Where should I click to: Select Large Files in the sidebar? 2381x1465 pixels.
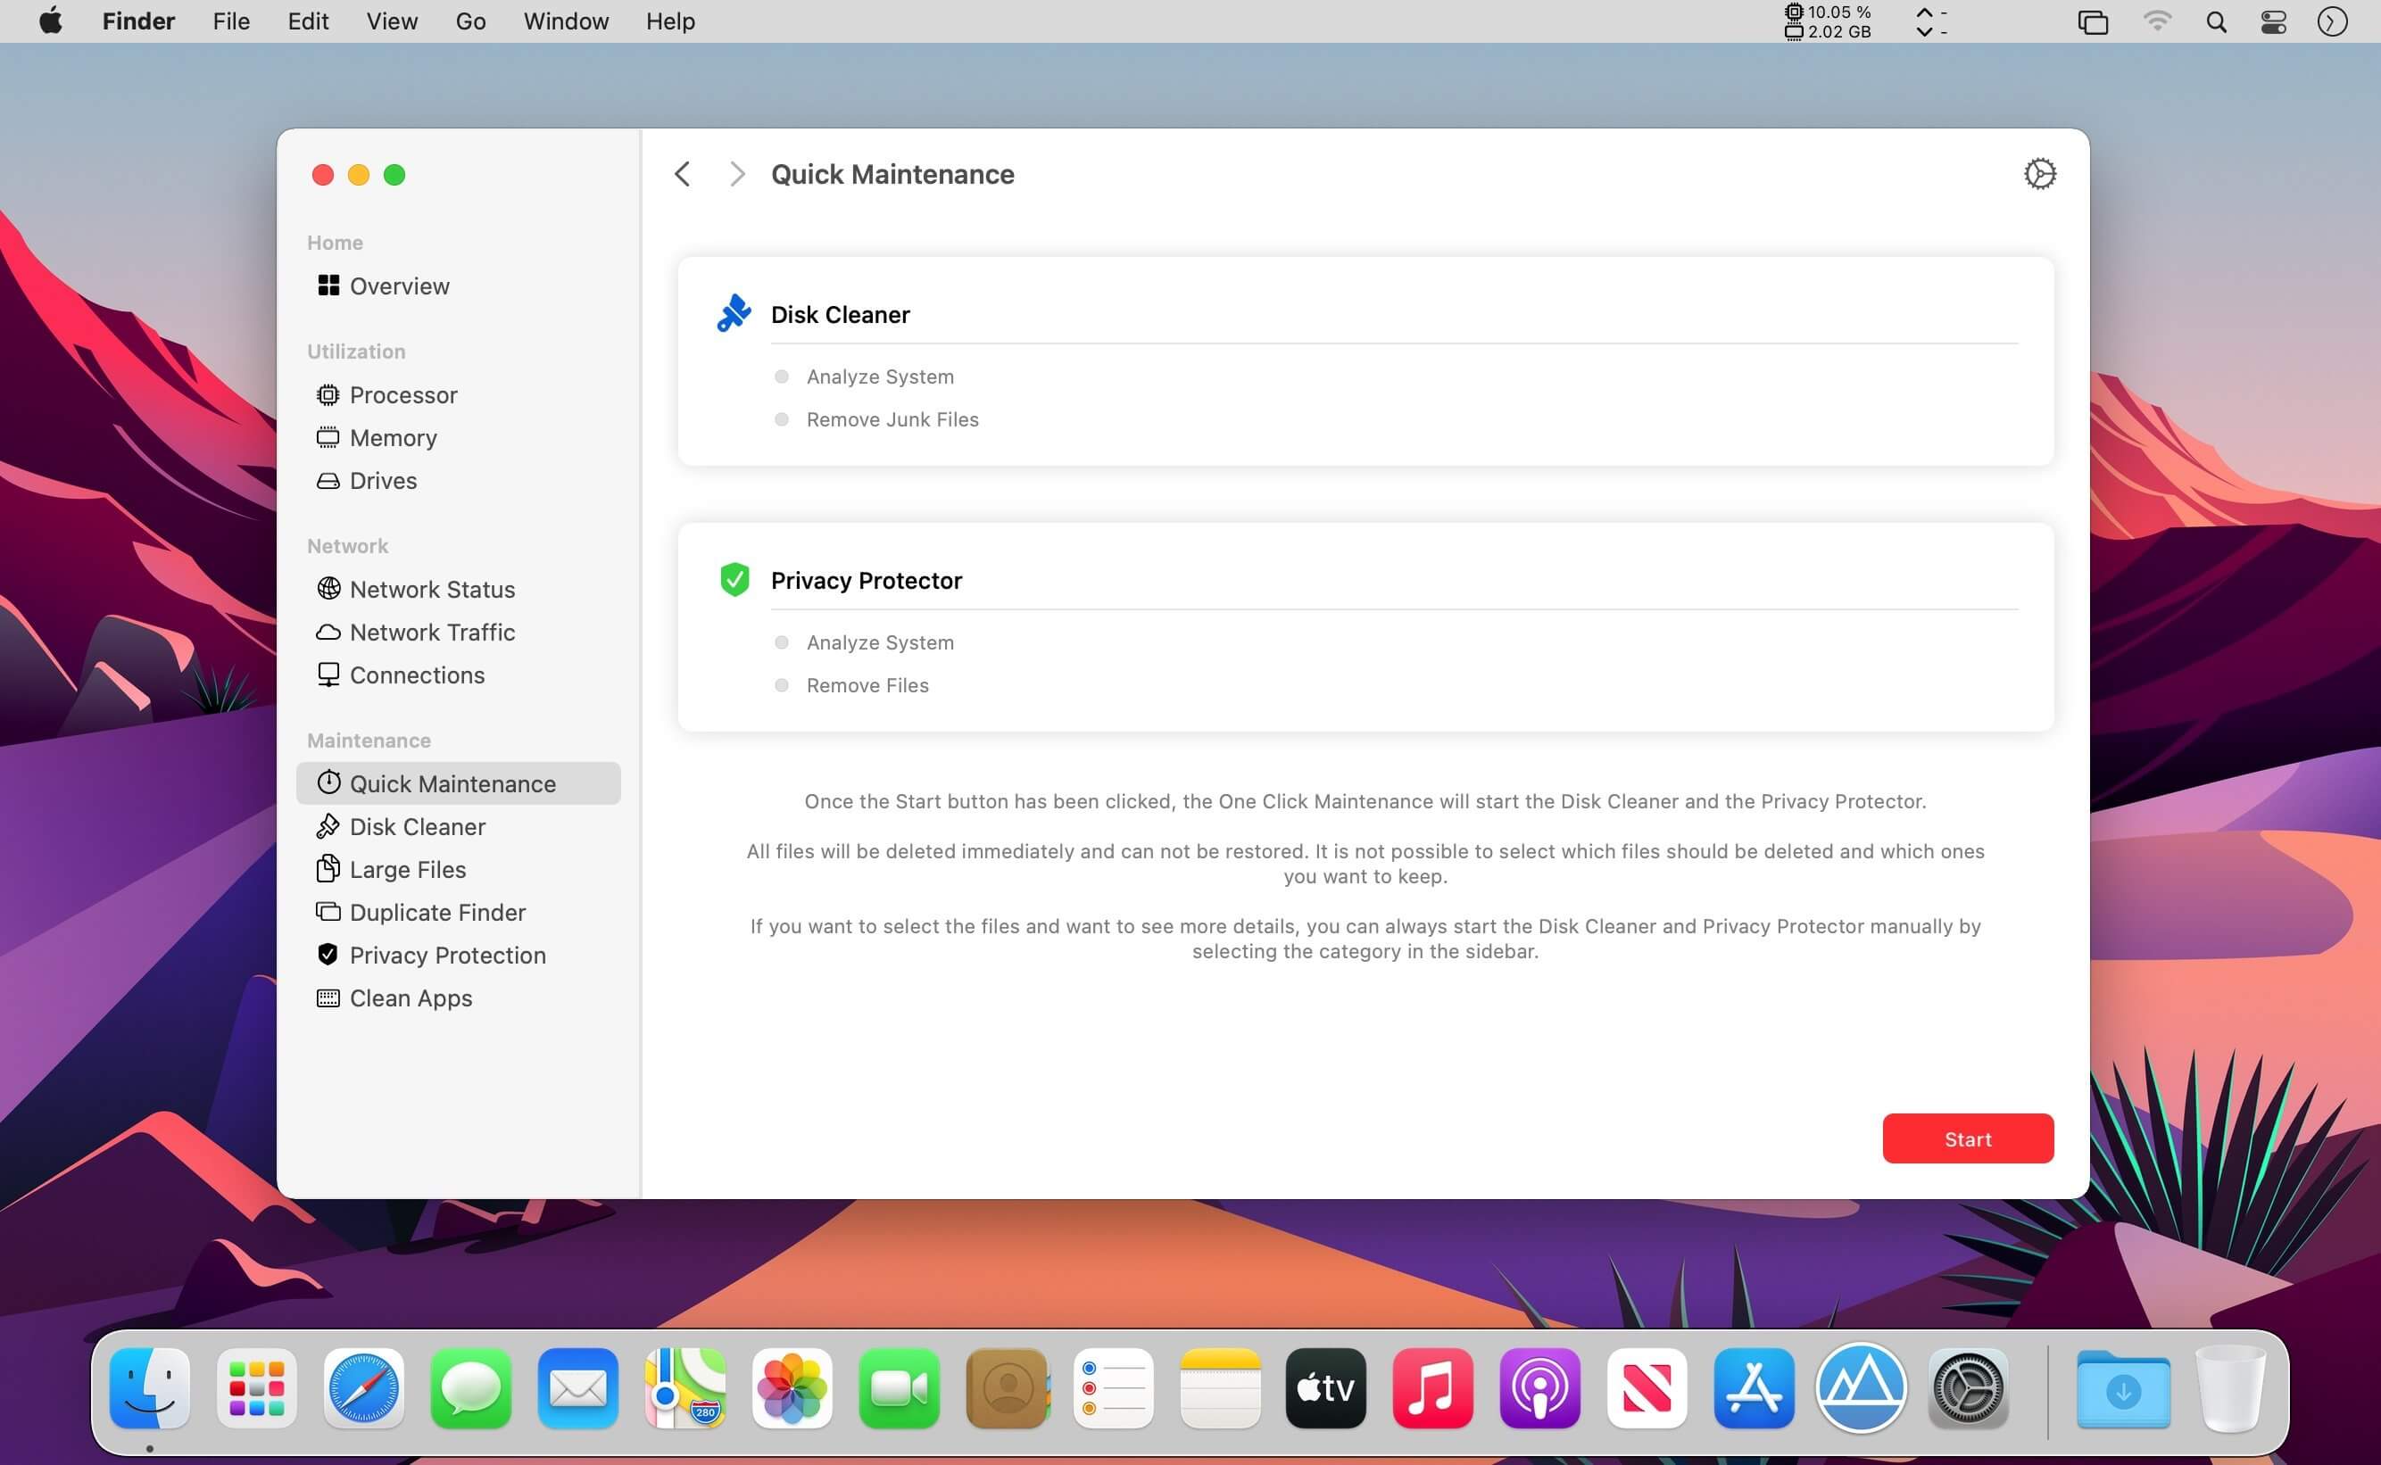[x=407, y=869]
